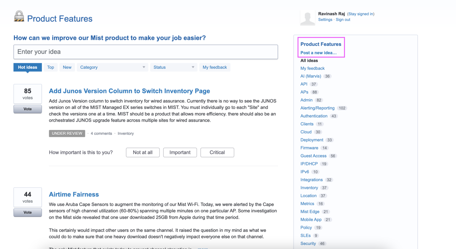Select "Not at all" importance rating
This screenshot has width=456, height=249.
coord(143,152)
